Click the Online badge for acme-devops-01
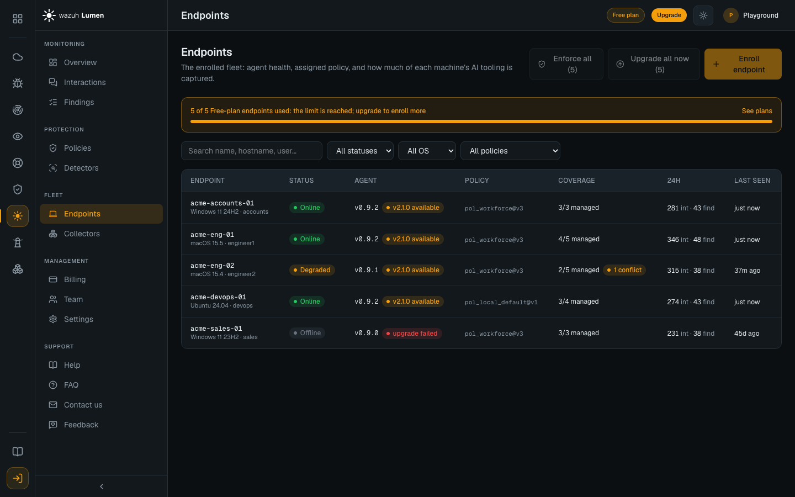The height and width of the screenshot is (497, 795). (x=307, y=302)
